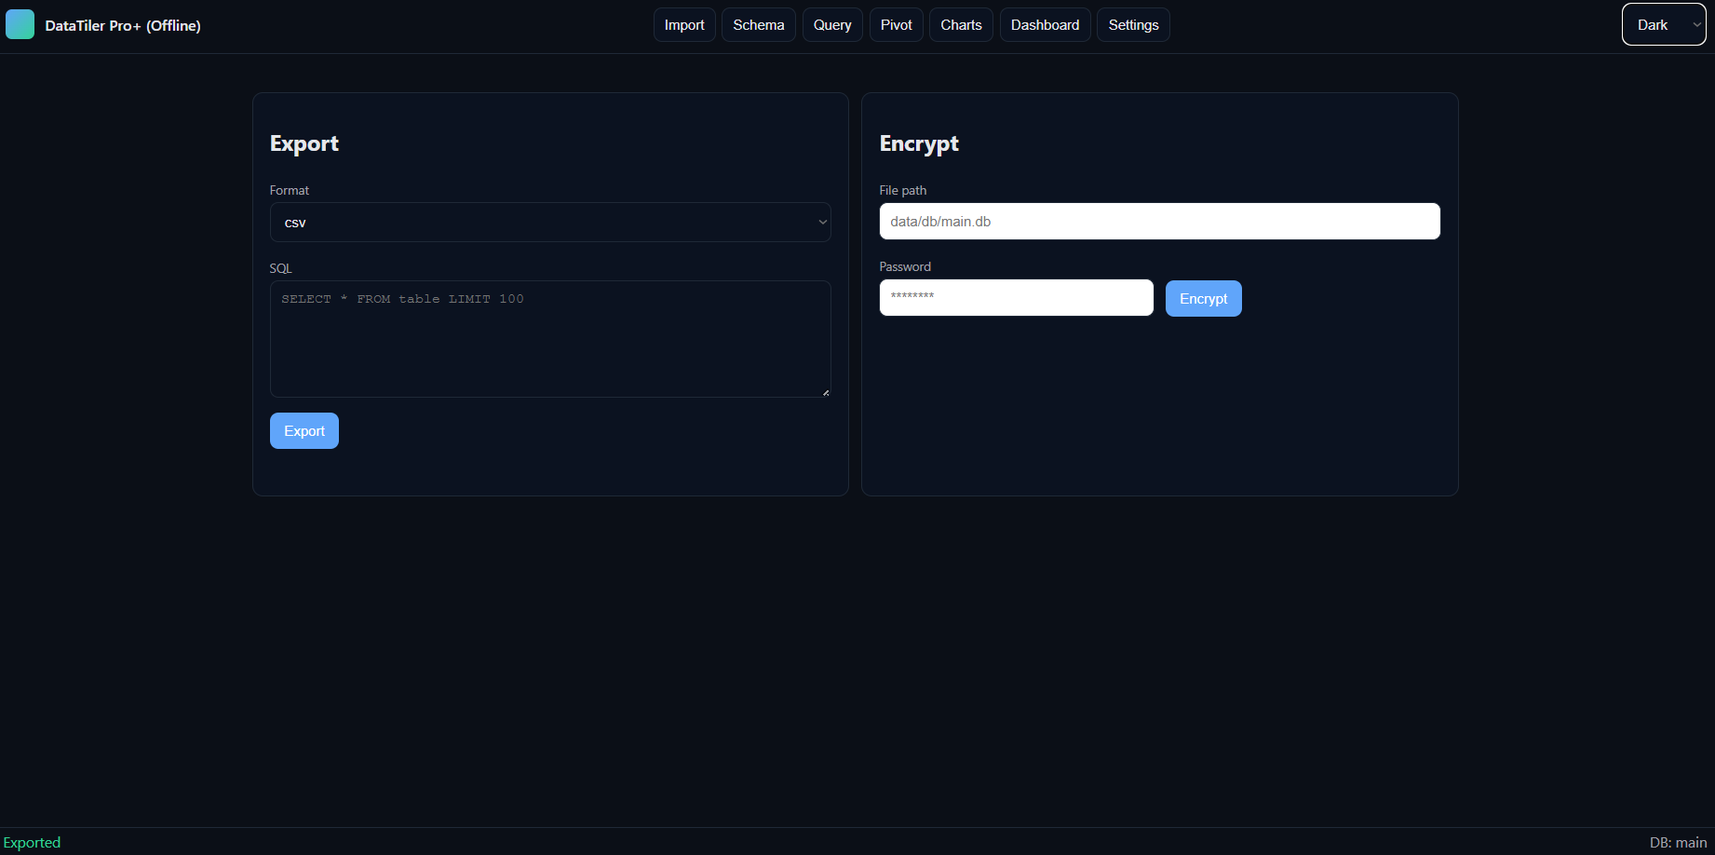Click the 'DB: main' status indicator
1715x855 pixels.
[1679, 842]
